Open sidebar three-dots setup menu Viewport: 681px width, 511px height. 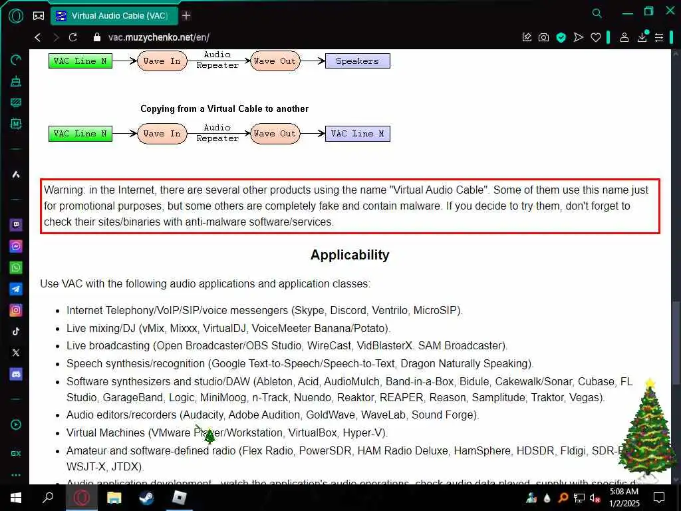(16, 475)
